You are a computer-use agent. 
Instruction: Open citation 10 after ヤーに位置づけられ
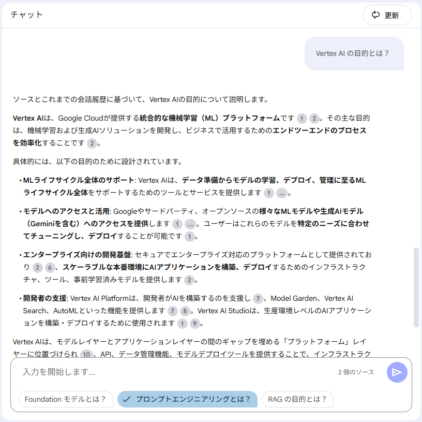pos(86,354)
